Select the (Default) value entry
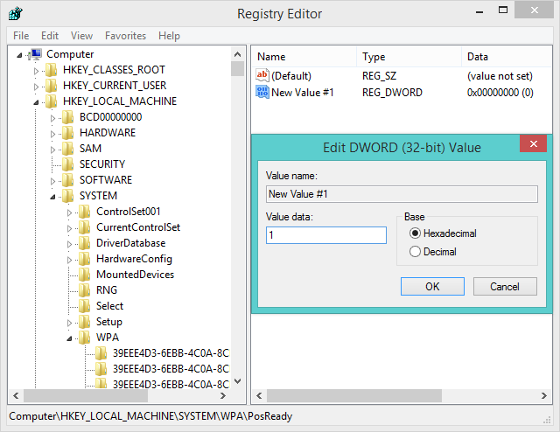This screenshot has width=560, height=432. pos(291,76)
